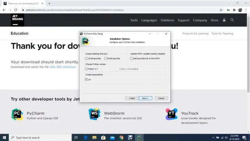Click the Windows Start button
This screenshot has width=250, height=141.
[4, 137]
